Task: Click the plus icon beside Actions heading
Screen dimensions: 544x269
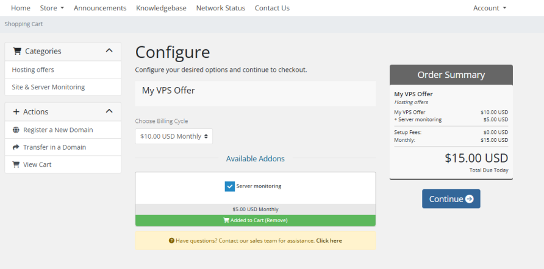Action: (x=16, y=111)
